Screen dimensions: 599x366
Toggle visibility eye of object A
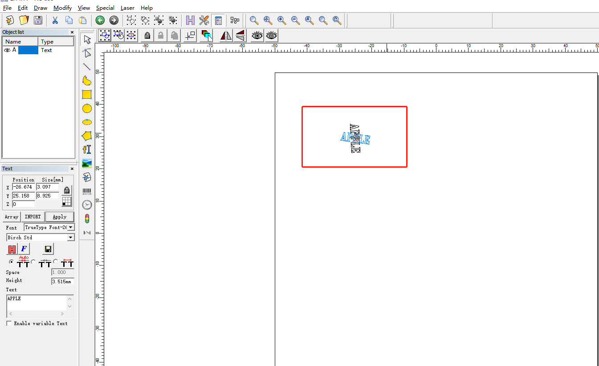point(7,50)
